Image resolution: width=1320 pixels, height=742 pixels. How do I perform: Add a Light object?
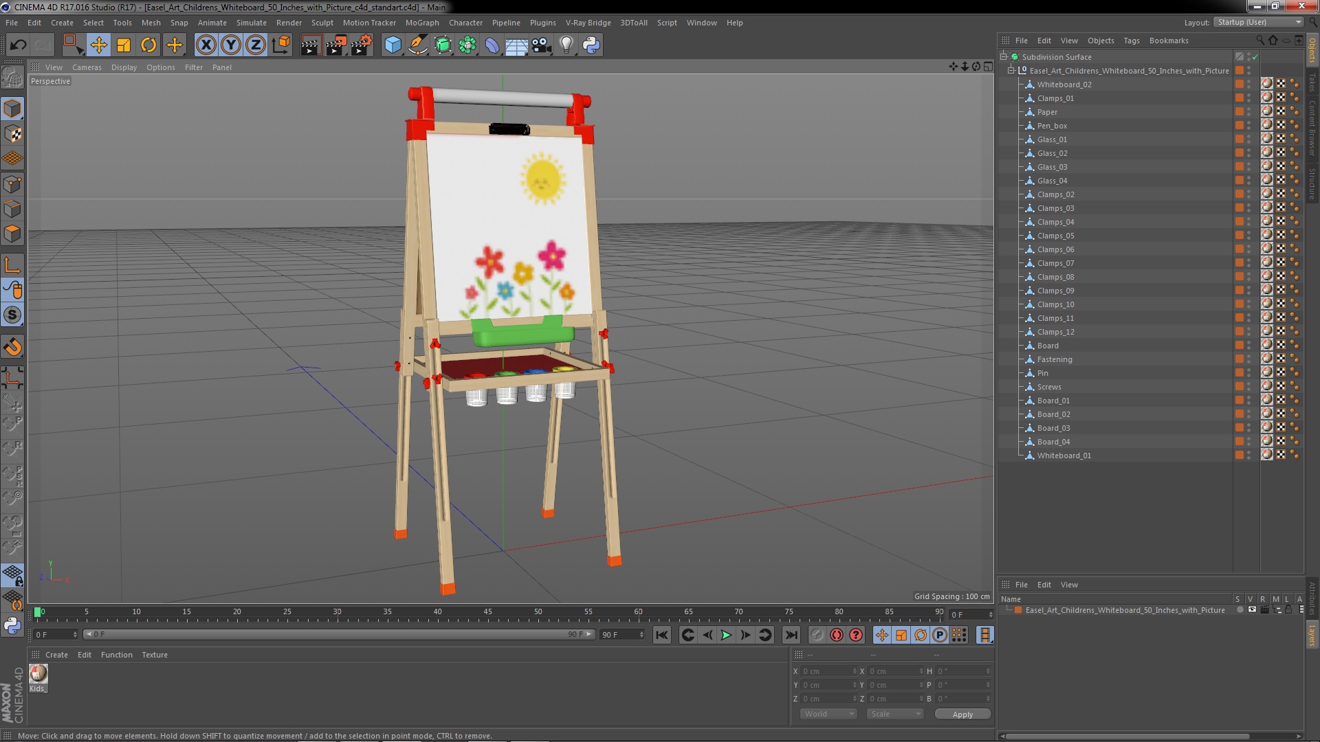tap(566, 45)
